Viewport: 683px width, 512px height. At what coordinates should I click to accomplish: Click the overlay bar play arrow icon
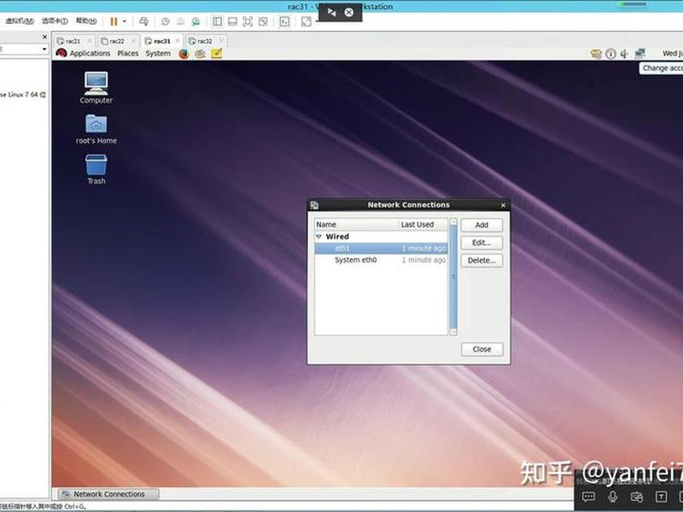[332, 12]
